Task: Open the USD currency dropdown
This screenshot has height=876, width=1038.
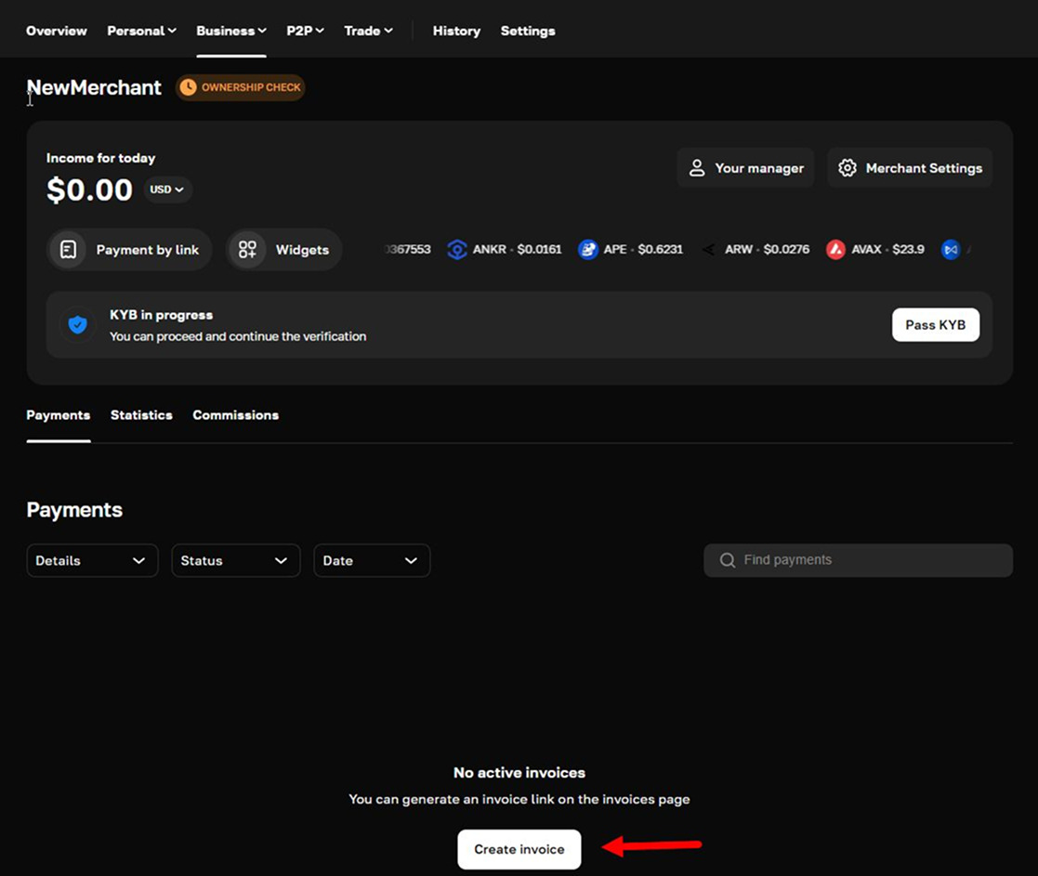Action: point(167,190)
